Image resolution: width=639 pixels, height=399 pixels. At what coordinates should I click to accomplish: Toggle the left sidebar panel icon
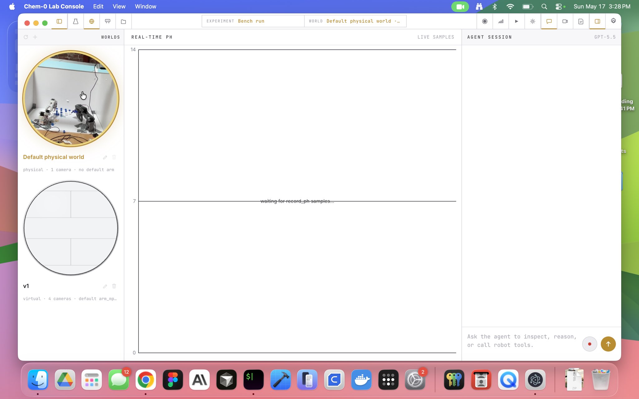59,21
